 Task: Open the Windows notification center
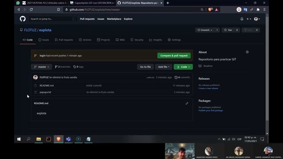coord(262,139)
